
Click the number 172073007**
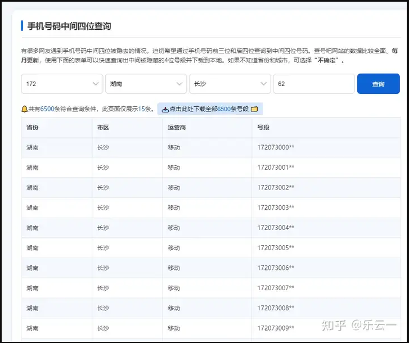[x=276, y=288]
